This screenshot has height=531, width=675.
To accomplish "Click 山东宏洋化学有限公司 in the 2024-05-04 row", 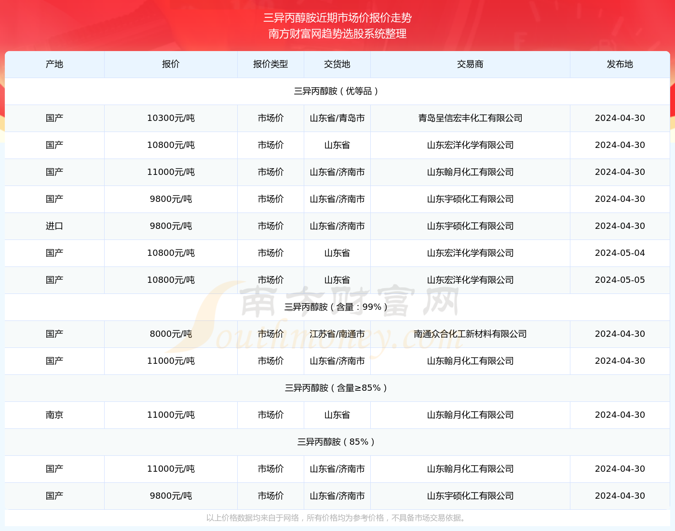I will (470, 253).
